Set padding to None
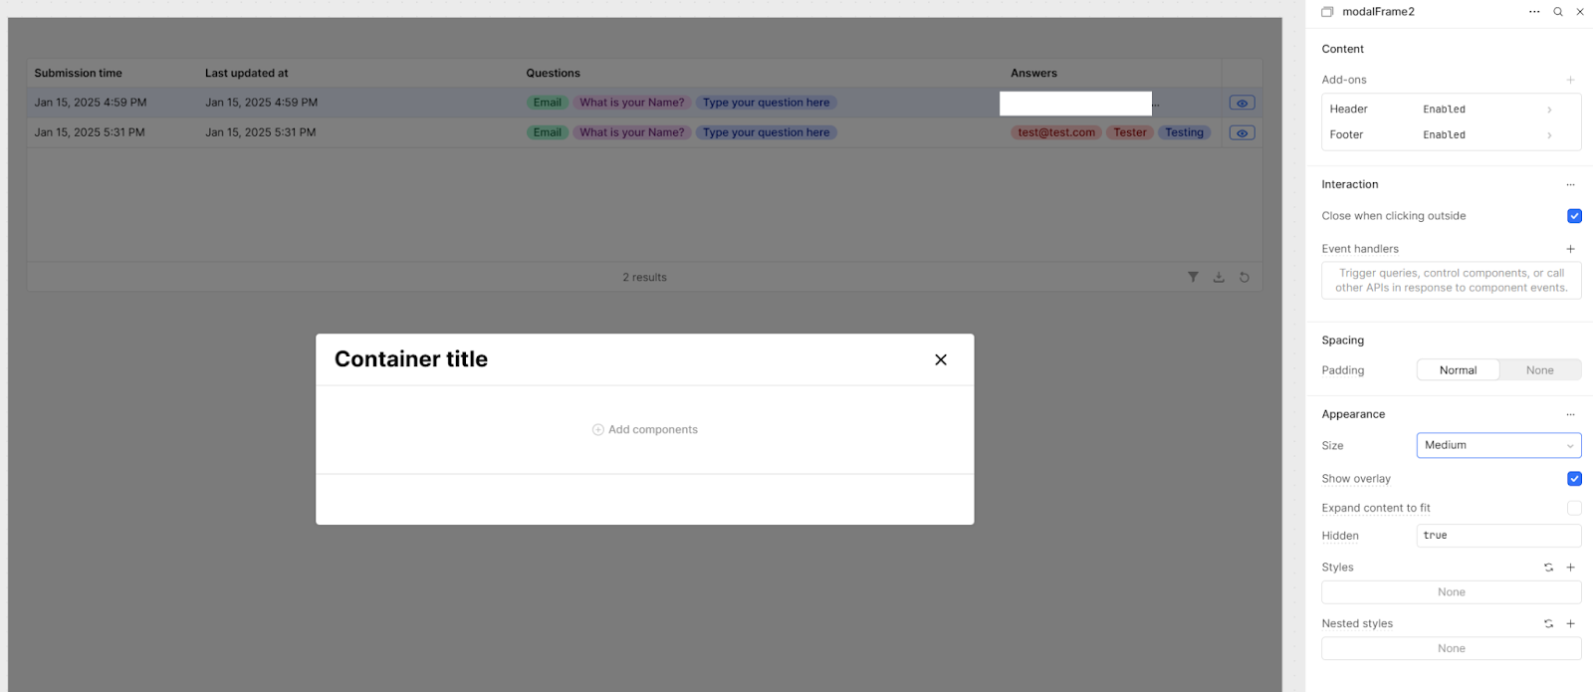This screenshot has height=692, width=1593. point(1539,370)
